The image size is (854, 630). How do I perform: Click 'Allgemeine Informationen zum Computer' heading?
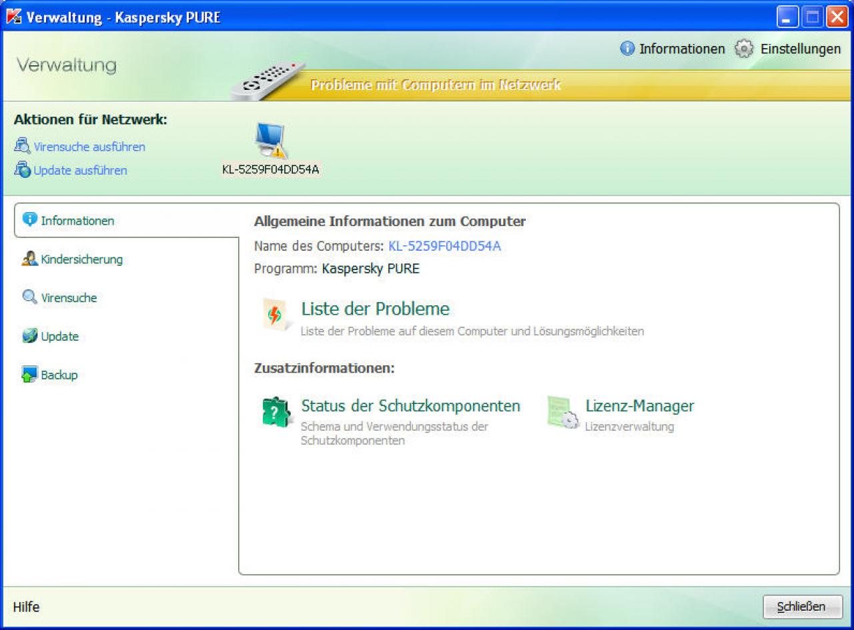pyautogui.click(x=390, y=221)
